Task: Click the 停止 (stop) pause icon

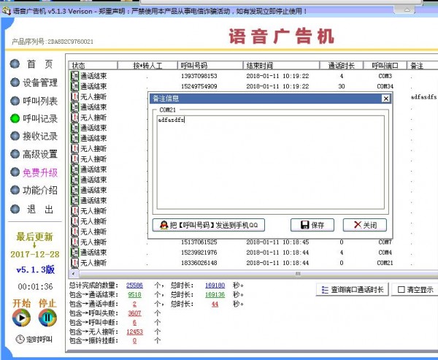Action: click(47, 318)
